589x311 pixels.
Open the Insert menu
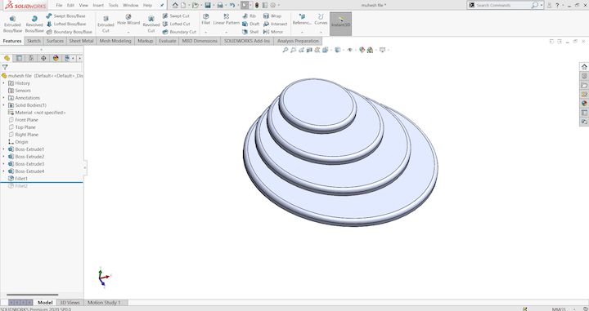pos(98,5)
